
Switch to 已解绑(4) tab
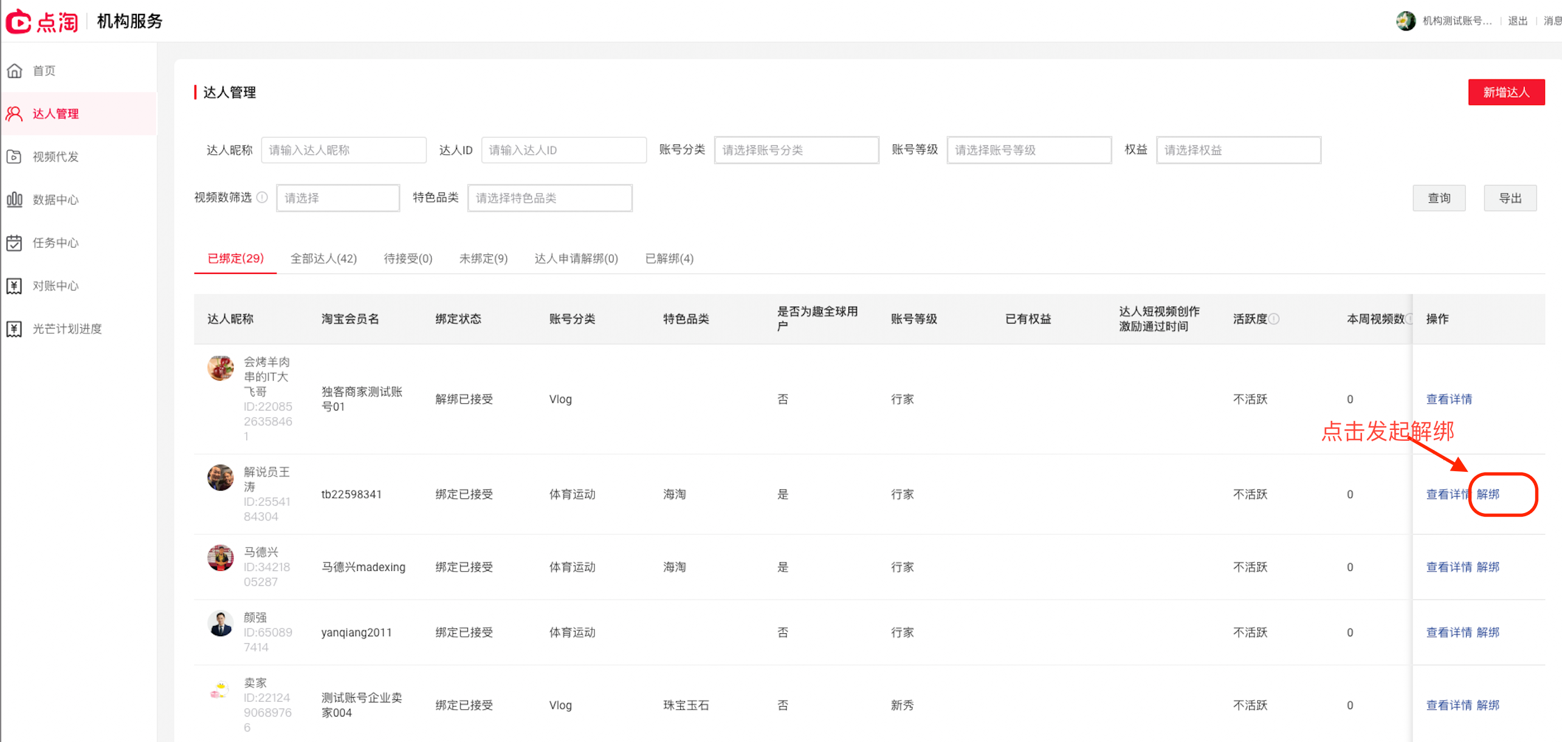coord(669,259)
